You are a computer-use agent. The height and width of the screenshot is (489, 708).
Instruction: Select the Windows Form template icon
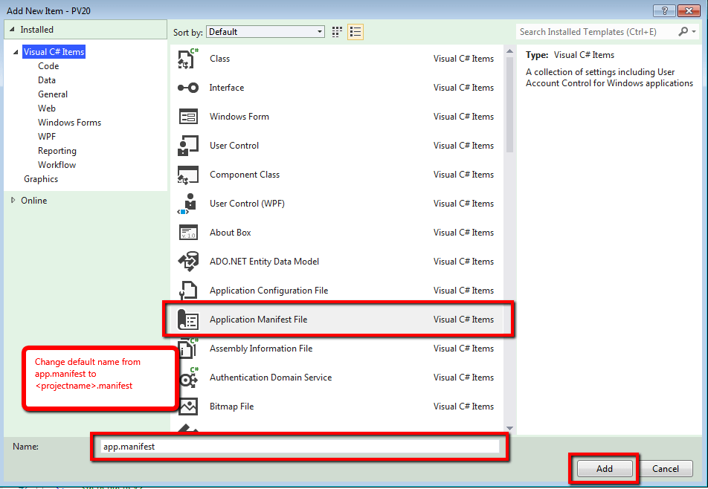pyautogui.click(x=189, y=116)
